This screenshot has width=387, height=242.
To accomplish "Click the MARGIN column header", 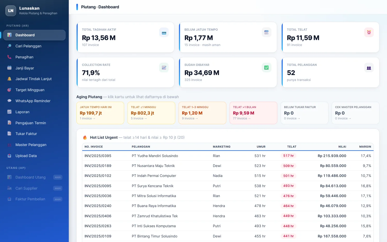I will pos(365,147).
